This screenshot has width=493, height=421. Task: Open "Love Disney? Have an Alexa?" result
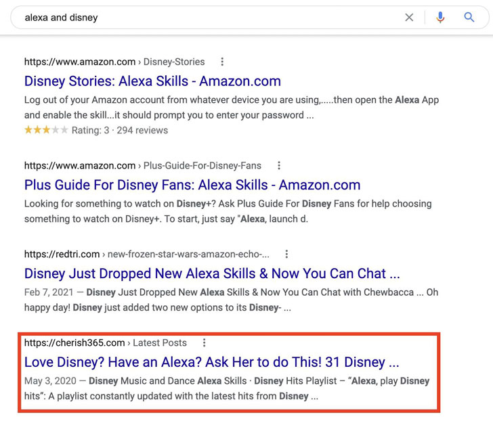(x=211, y=362)
